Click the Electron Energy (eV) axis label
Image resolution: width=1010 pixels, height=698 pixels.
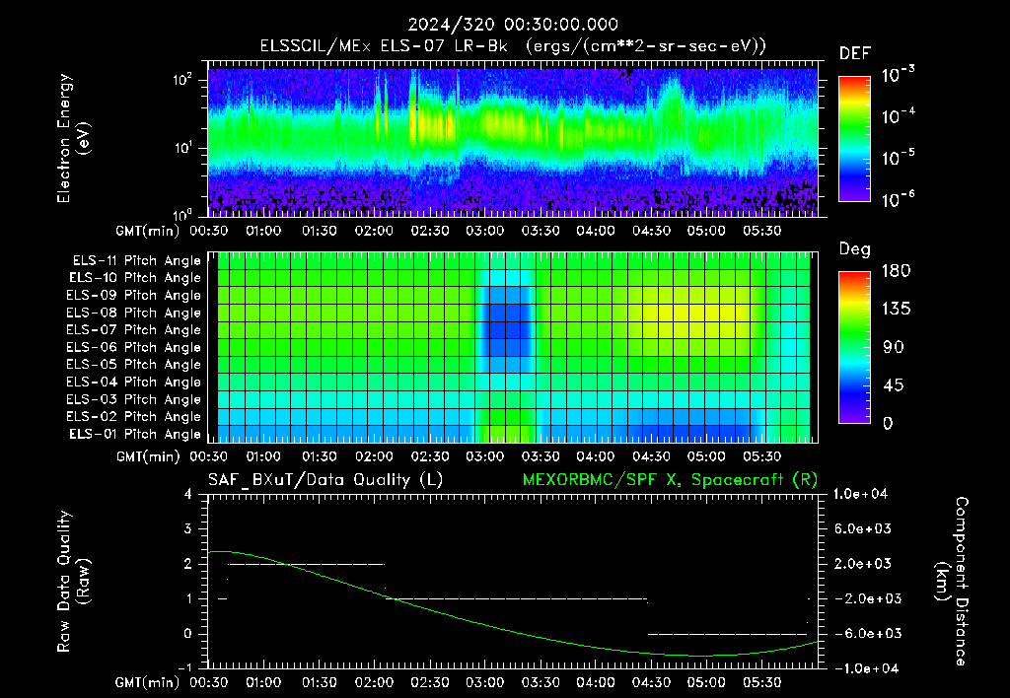pyautogui.click(x=73, y=138)
